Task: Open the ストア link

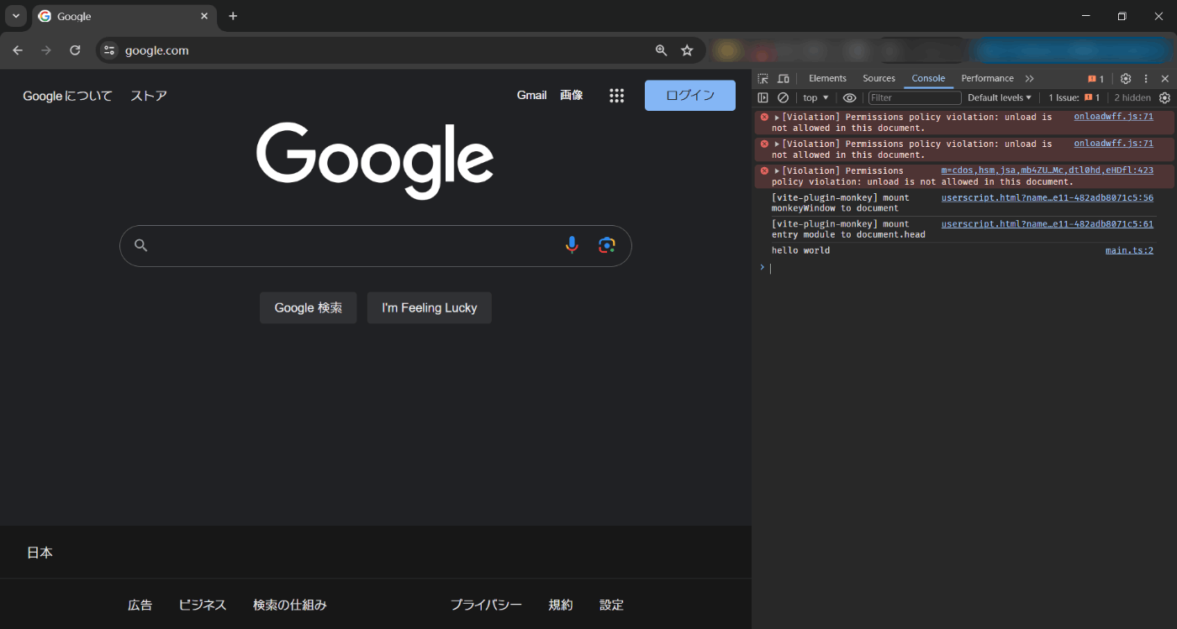Action: pyautogui.click(x=149, y=96)
